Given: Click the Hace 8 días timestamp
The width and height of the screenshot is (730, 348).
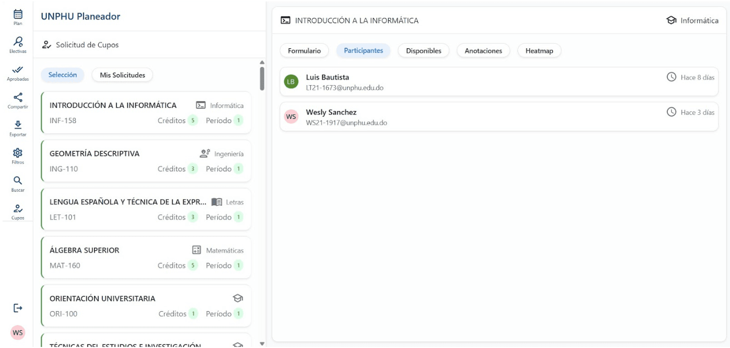Looking at the screenshot, I should pyautogui.click(x=697, y=77).
